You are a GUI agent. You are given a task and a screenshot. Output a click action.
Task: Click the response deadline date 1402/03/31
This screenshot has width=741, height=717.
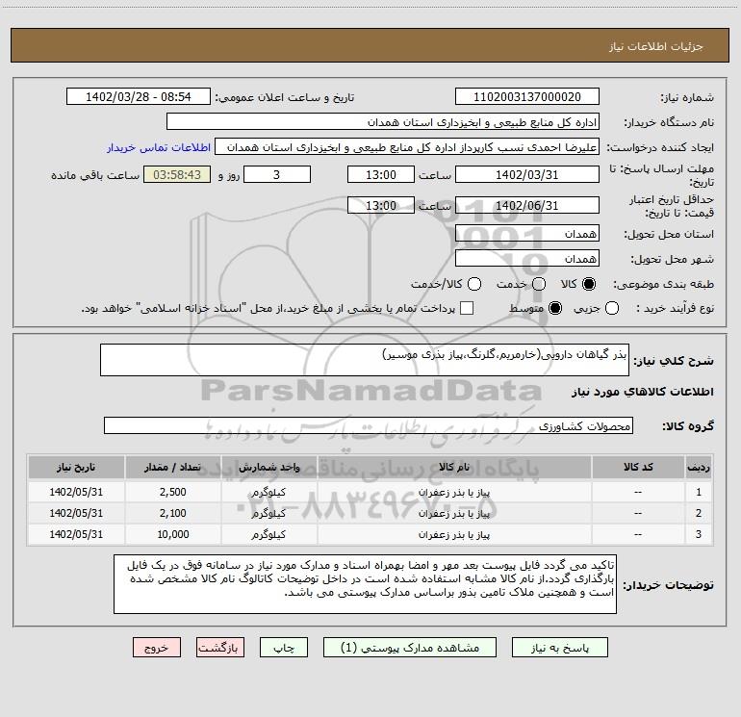[x=527, y=175]
